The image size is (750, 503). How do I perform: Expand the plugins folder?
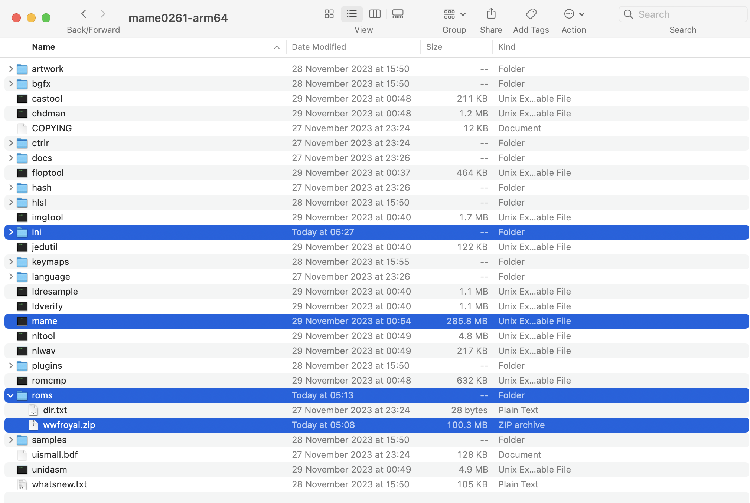coord(11,365)
